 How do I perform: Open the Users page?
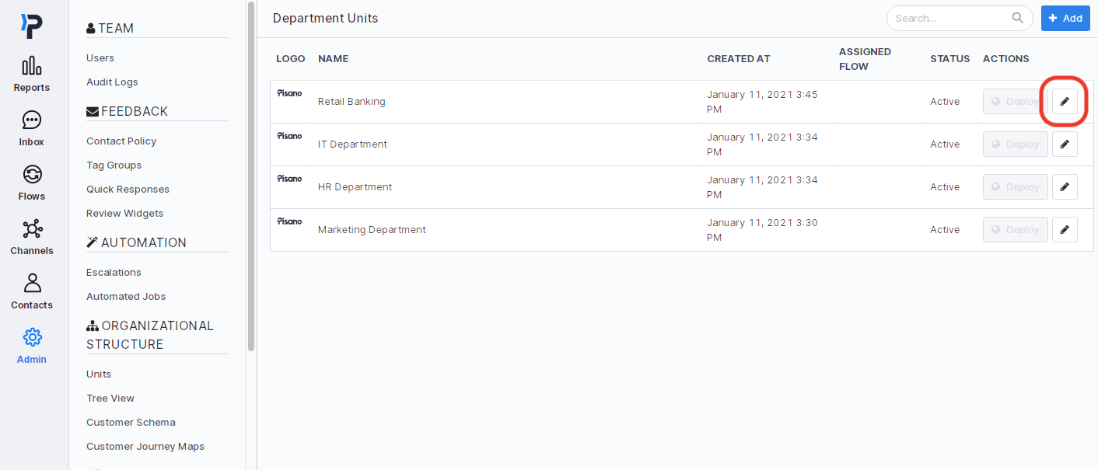coord(100,57)
